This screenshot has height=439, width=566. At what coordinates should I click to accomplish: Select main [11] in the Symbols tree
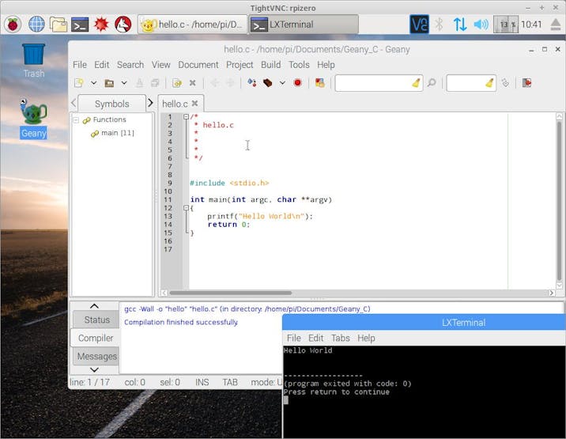tap(117, 133)
